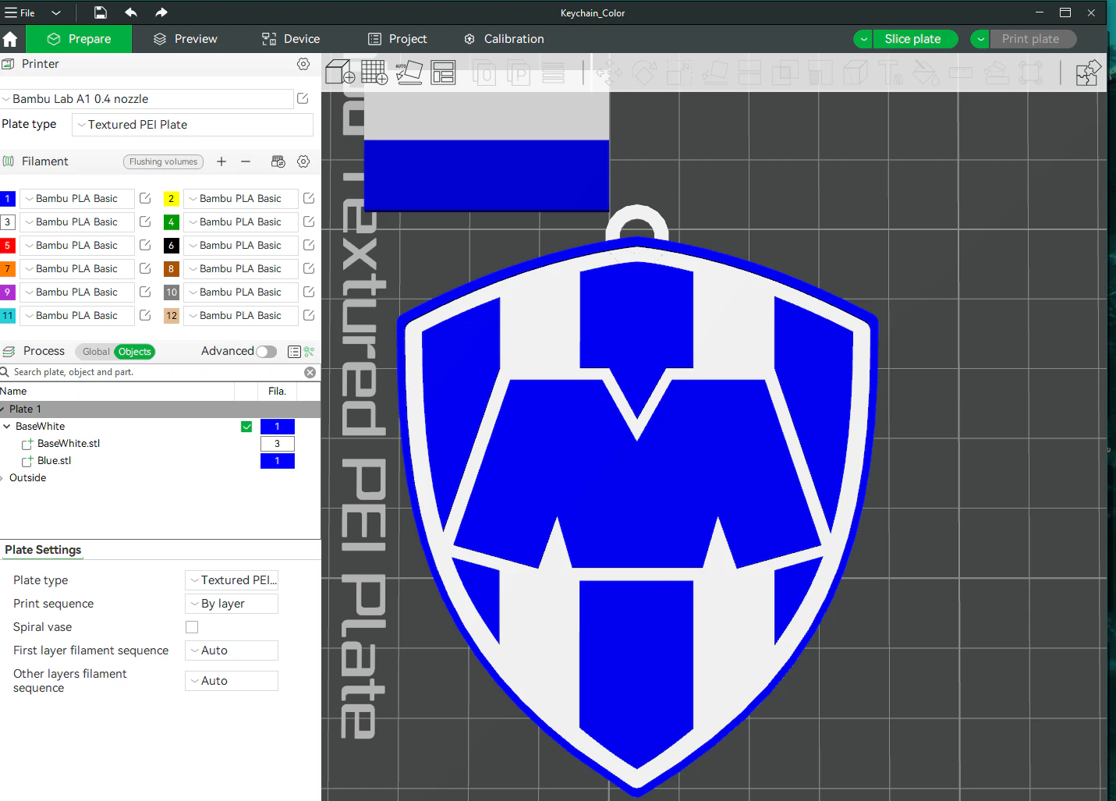The width and height of the screenshot is (1116, 801).
Task: Open filament 5 Bambu PLA Basic dropdown
Action: (x=76, y=246)
